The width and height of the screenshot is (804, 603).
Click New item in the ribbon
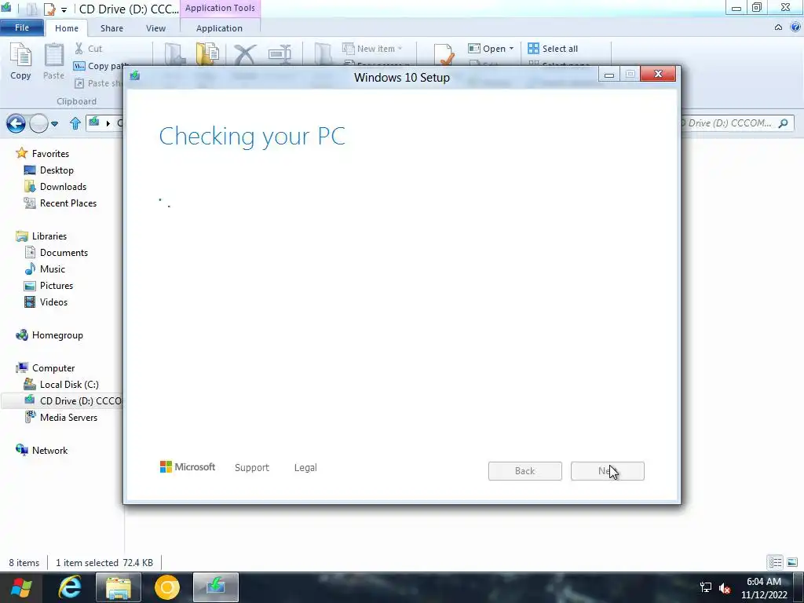click(372, 49)
